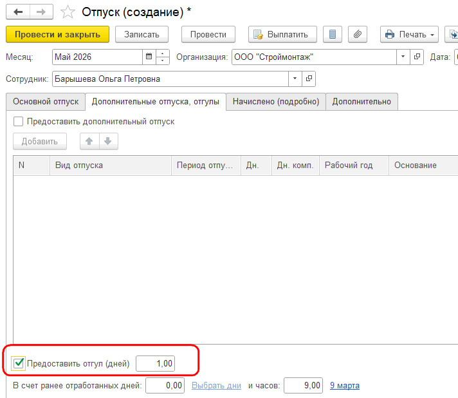Viewport: 458px width, 398px height.
Task: Switch to Начислено (подробно) tab
Action: (276, 102)
